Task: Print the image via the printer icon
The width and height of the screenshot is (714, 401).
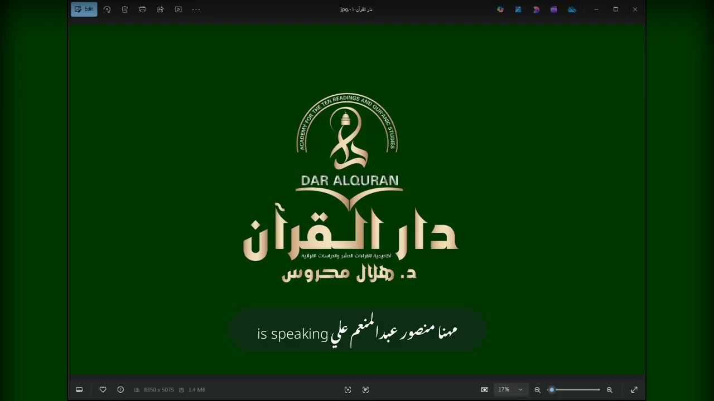Action: pos(143,9)
